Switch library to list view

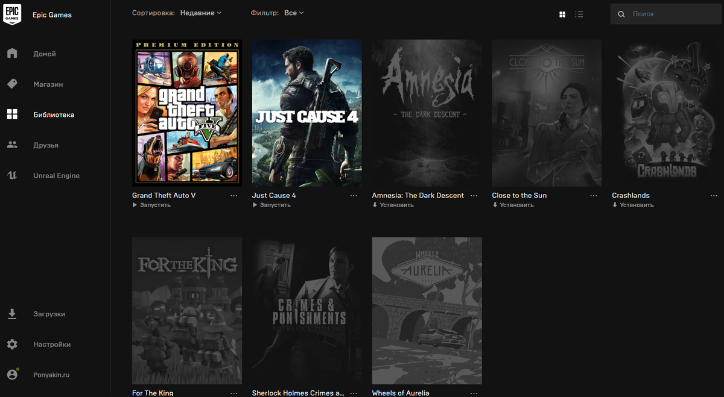point(579,14)
